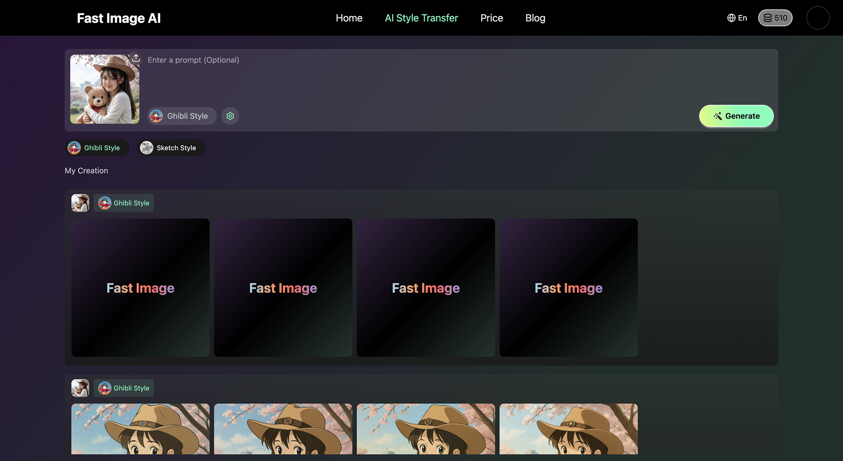Go to the Home menu item

pyautogui.click(x=349, y=18)
